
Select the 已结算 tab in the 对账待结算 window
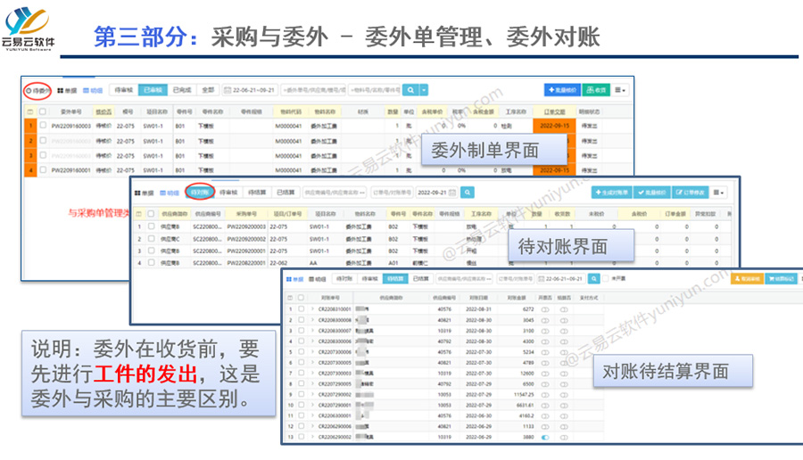pyautogui.click(x=420, y=279)
